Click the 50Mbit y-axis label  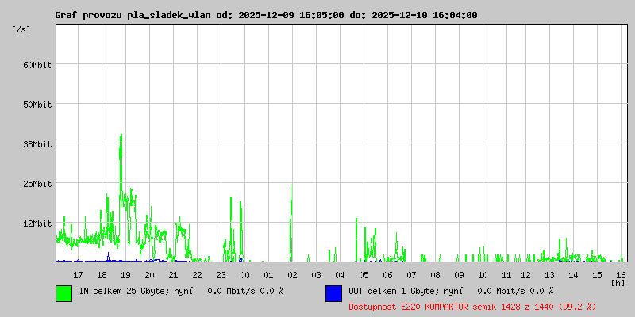[x=37, y=105]
